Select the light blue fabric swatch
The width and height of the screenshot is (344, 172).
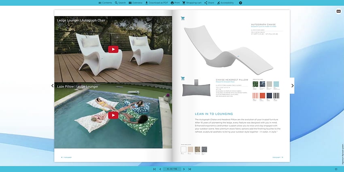(x=276, y=84)
